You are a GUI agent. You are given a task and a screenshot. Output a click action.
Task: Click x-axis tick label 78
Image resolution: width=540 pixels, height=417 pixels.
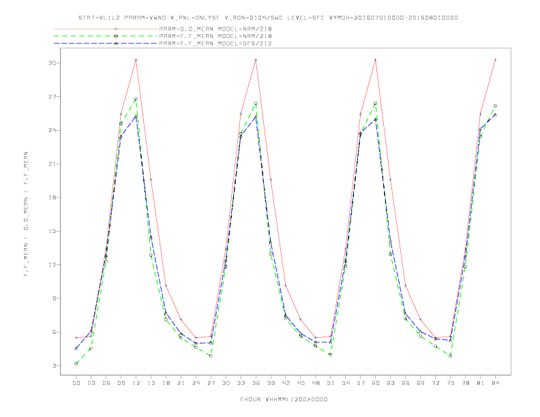point(465,383)
